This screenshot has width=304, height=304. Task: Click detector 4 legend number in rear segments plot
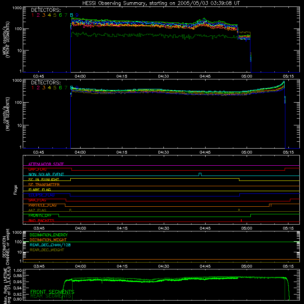coord(49,88)
